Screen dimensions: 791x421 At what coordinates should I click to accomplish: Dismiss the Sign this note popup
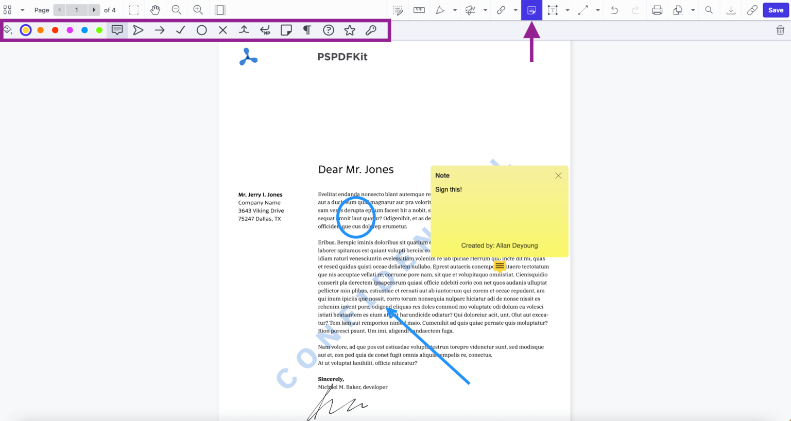point(558,176)
